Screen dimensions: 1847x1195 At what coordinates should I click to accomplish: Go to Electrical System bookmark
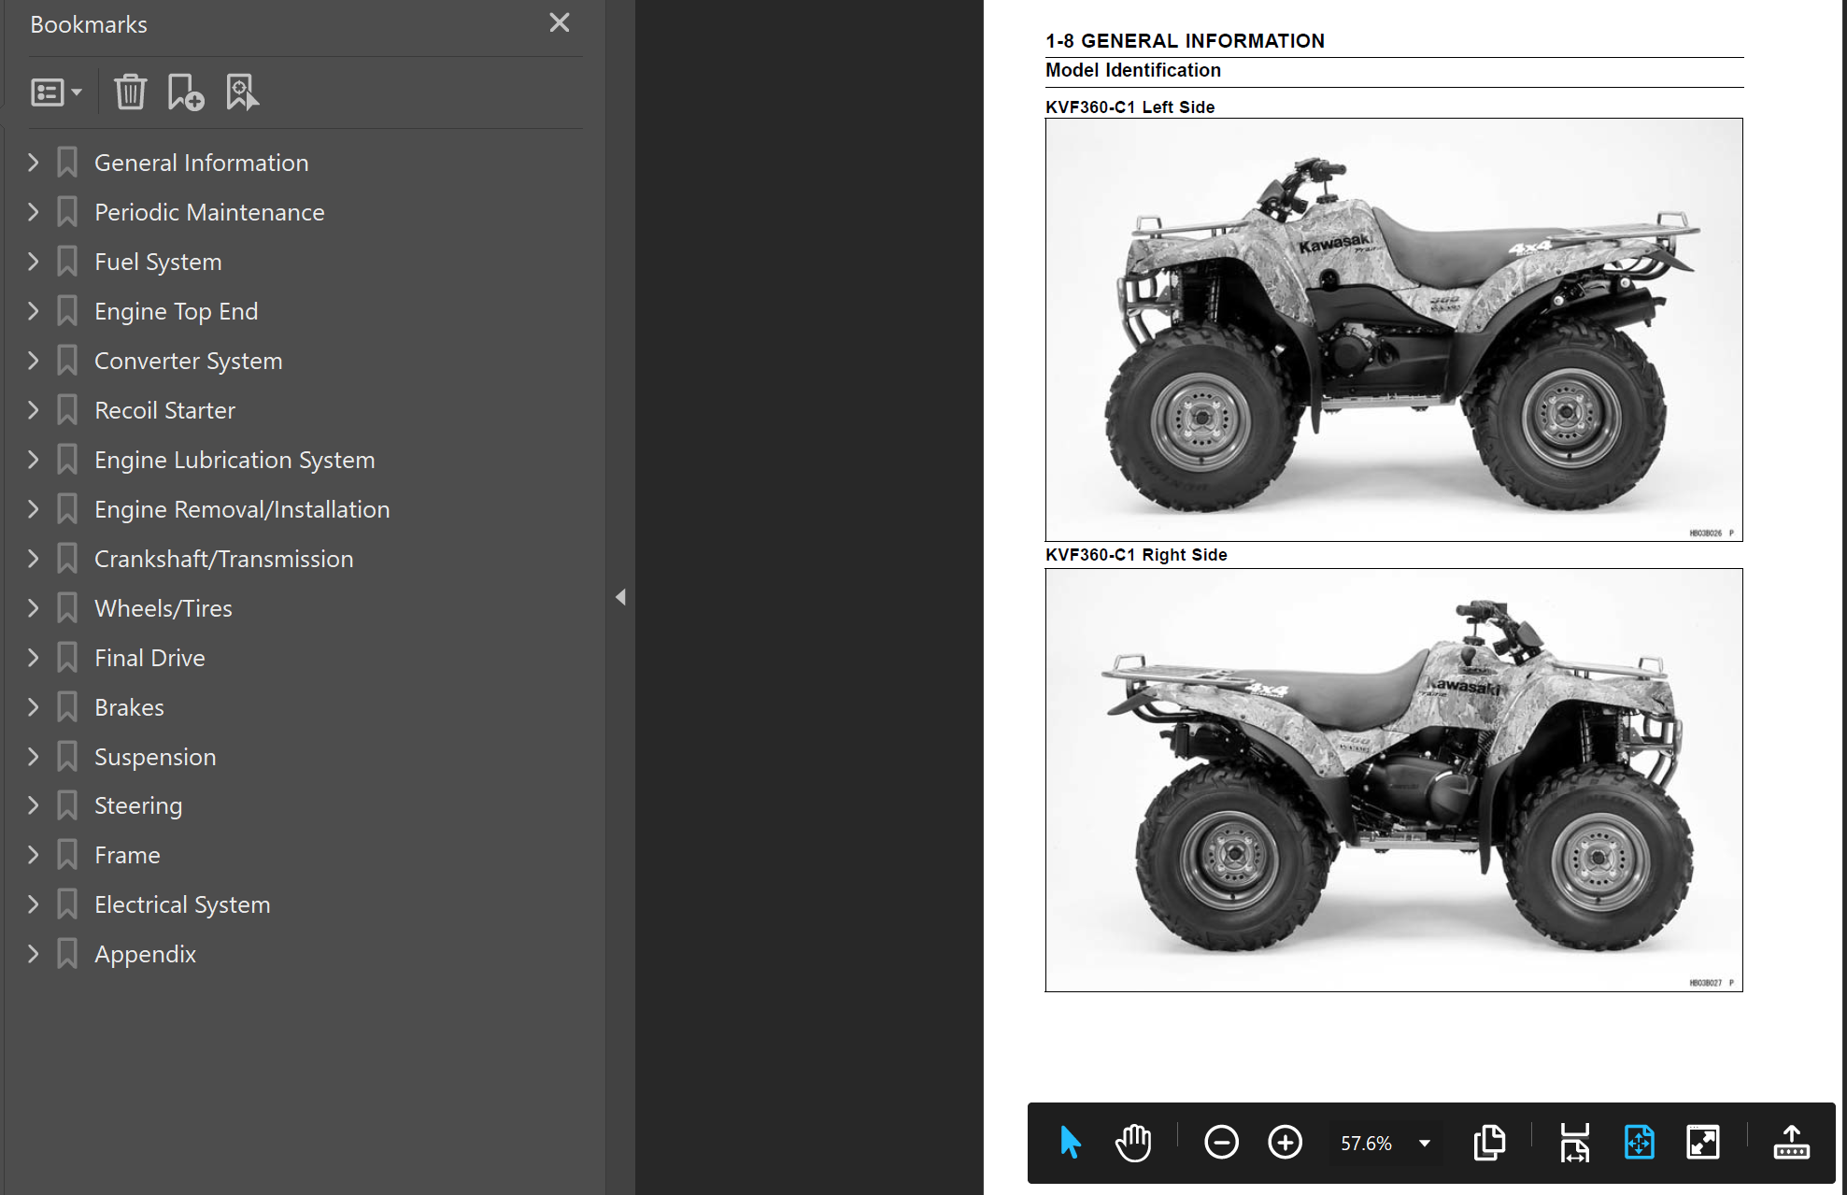[182, 904]
